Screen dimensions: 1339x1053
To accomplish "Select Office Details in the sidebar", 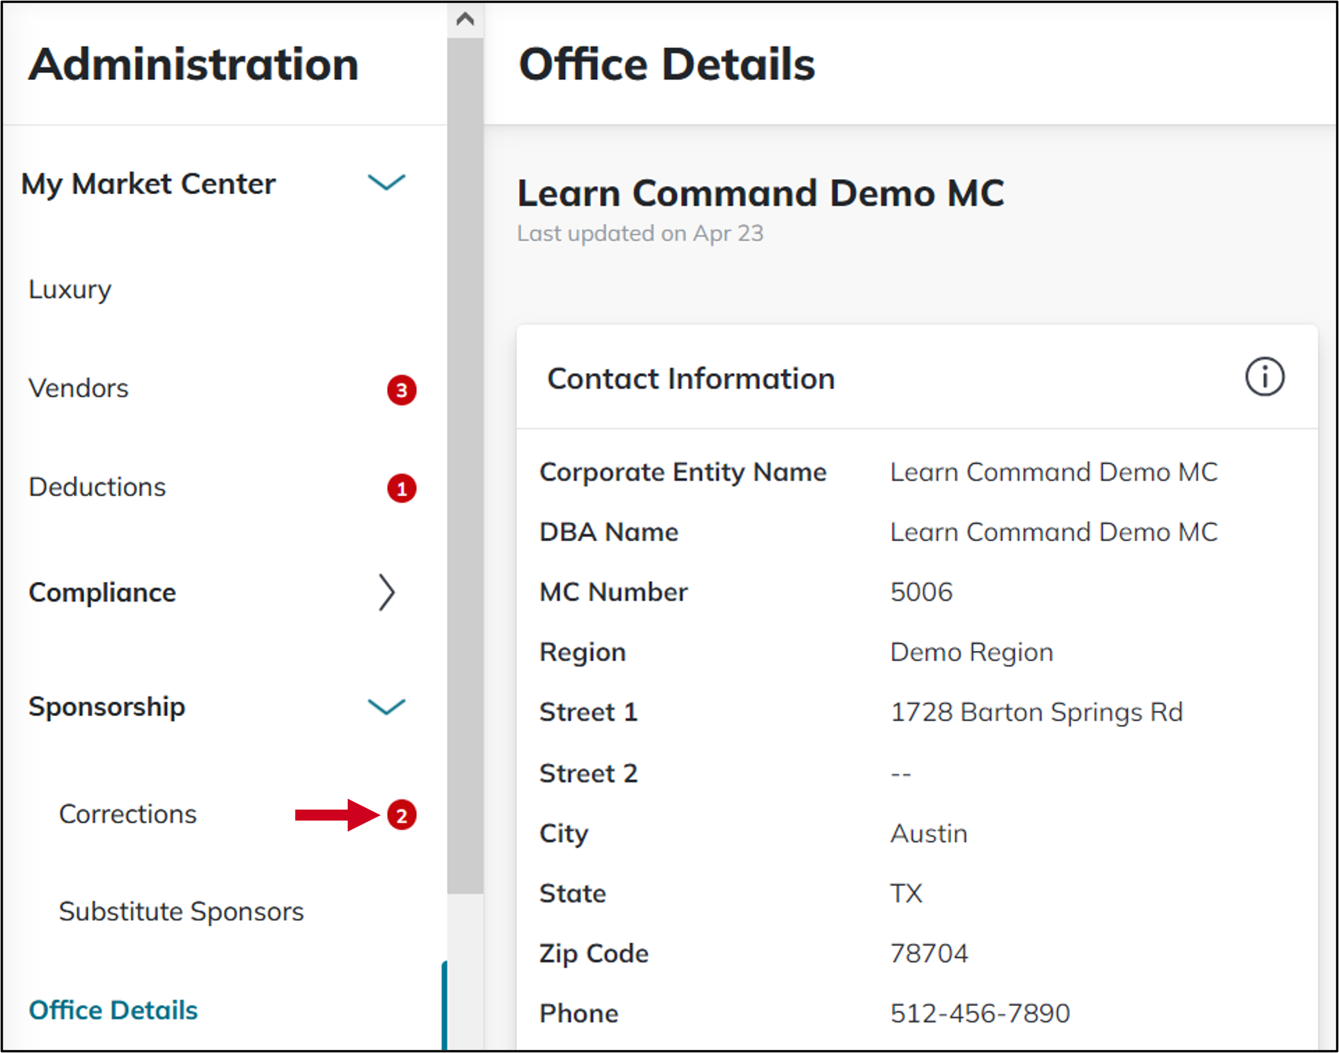I will 113,1011.
